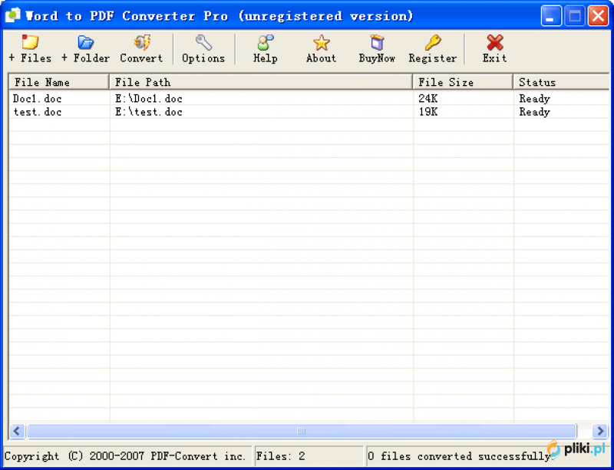
Task: Select the Doc1.doc file name row
Action: (37, 99)
